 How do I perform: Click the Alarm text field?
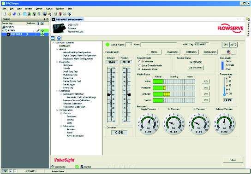coord(159,45)
